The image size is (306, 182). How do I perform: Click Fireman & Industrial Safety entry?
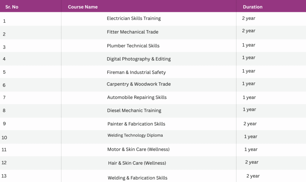coord(136,72)
